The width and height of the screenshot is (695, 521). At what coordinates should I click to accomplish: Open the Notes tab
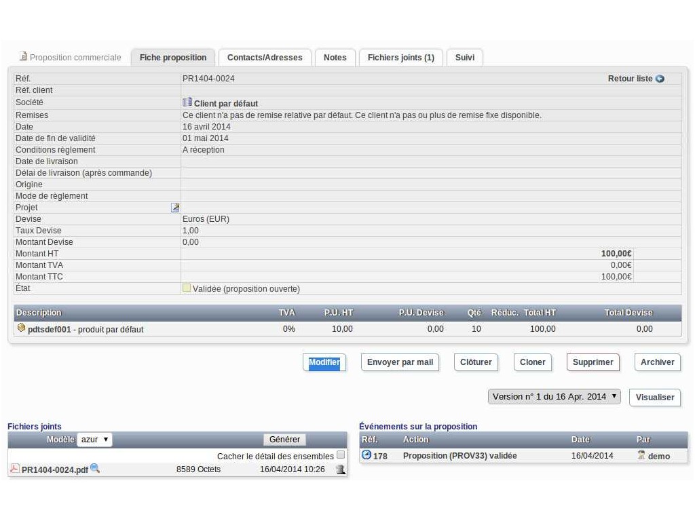(335, 58)
